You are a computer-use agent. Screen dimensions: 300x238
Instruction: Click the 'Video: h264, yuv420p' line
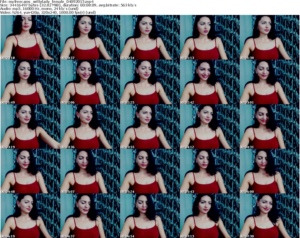(x=48, y=12)
